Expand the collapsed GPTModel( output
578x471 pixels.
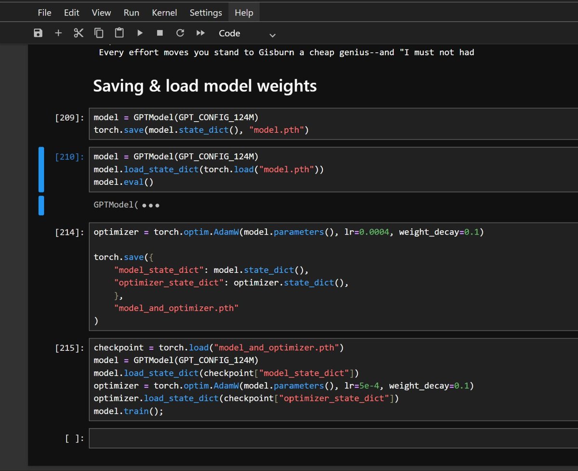point(151,205)
